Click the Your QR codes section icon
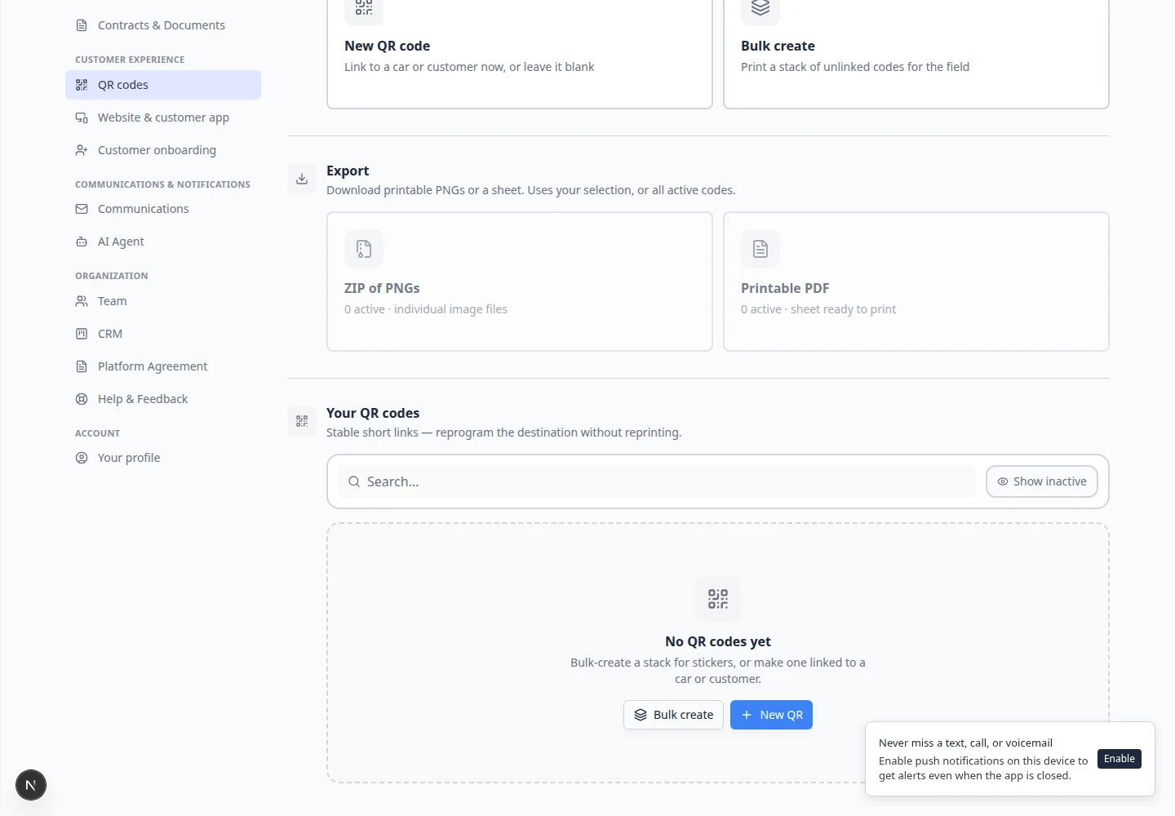Viewport: 1175px width, 816px height. pyautogui.click(x=302, y=421)
